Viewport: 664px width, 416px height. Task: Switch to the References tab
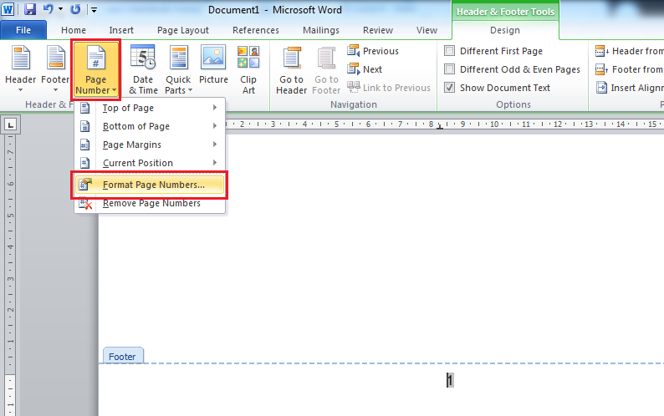(x=256, y=30)
